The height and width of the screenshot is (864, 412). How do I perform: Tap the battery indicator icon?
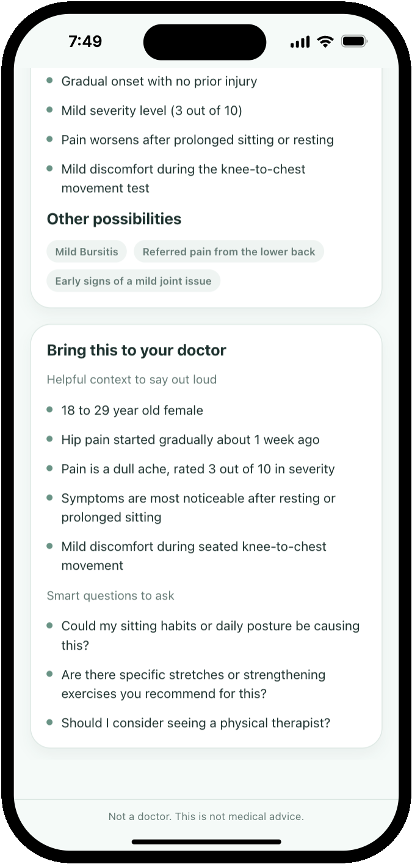[354, 41]
